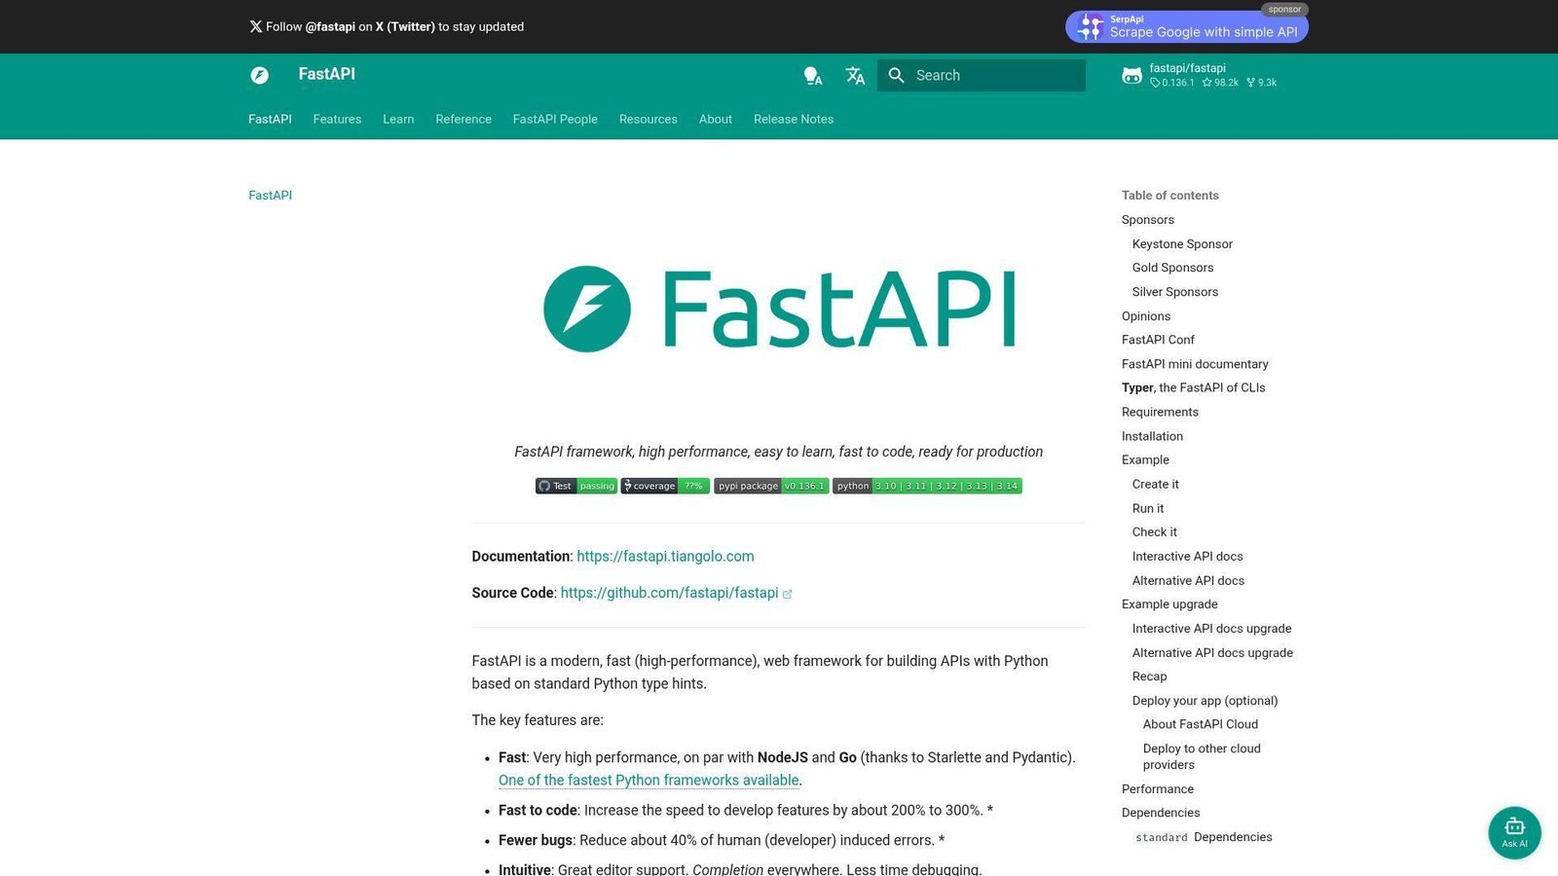Viewport: 1558px width, 876px height.
Task: Jump to Deploy to other cloud providers
Action: [1202, 756]
